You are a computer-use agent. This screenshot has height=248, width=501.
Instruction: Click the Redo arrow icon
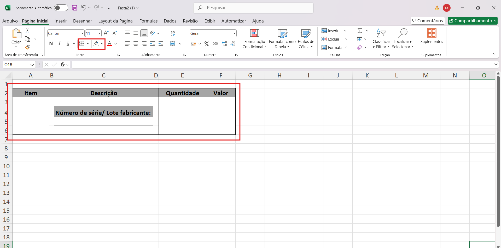[x=96, y=8]
